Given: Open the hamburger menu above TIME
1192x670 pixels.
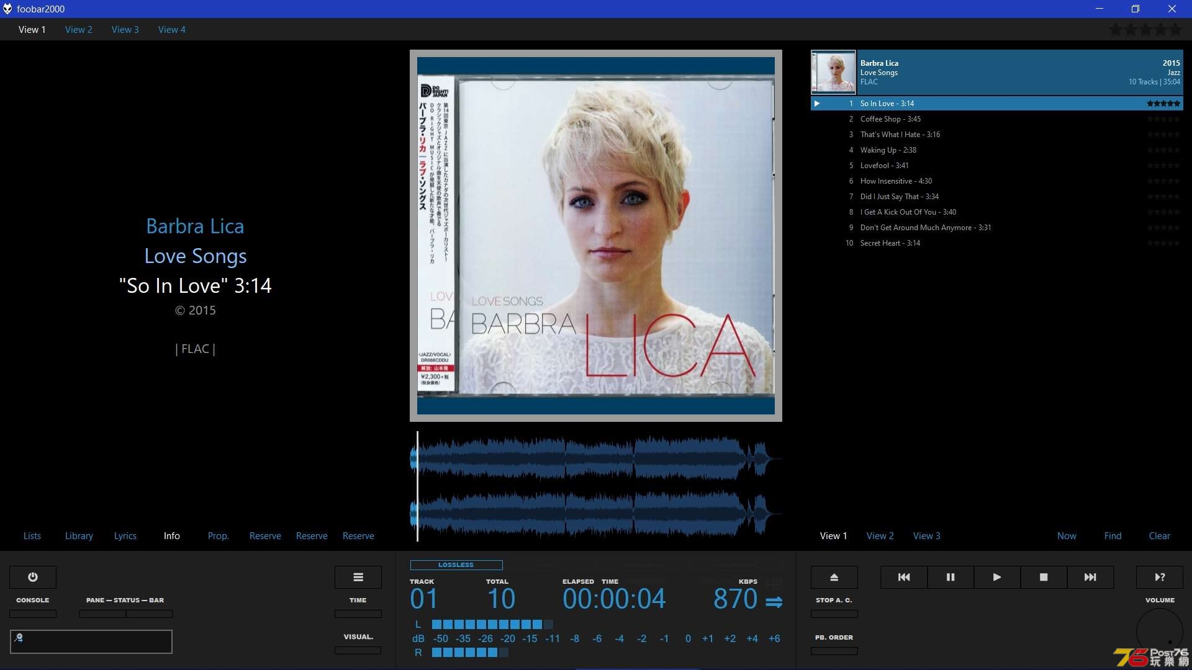Looking at the screenshot, I should tap(358, 577).
